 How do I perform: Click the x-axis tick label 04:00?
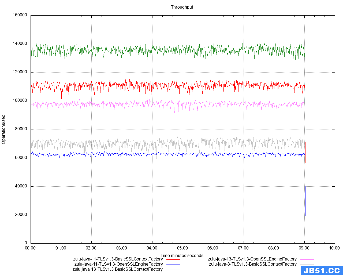pyautogui.click(x=152, y=248)
